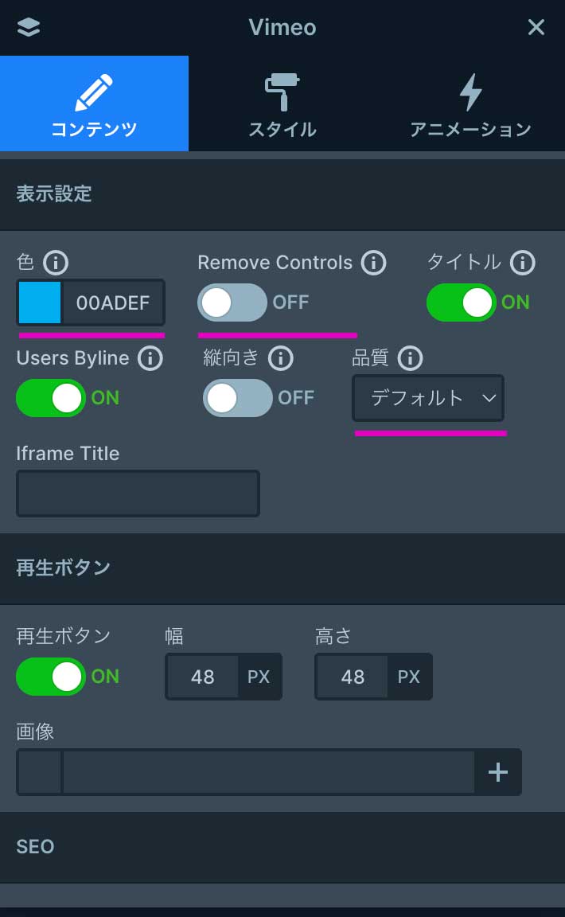Switch on the 縦向き toggle
This screenshot has height=917, width=565.
pos(237,398)
